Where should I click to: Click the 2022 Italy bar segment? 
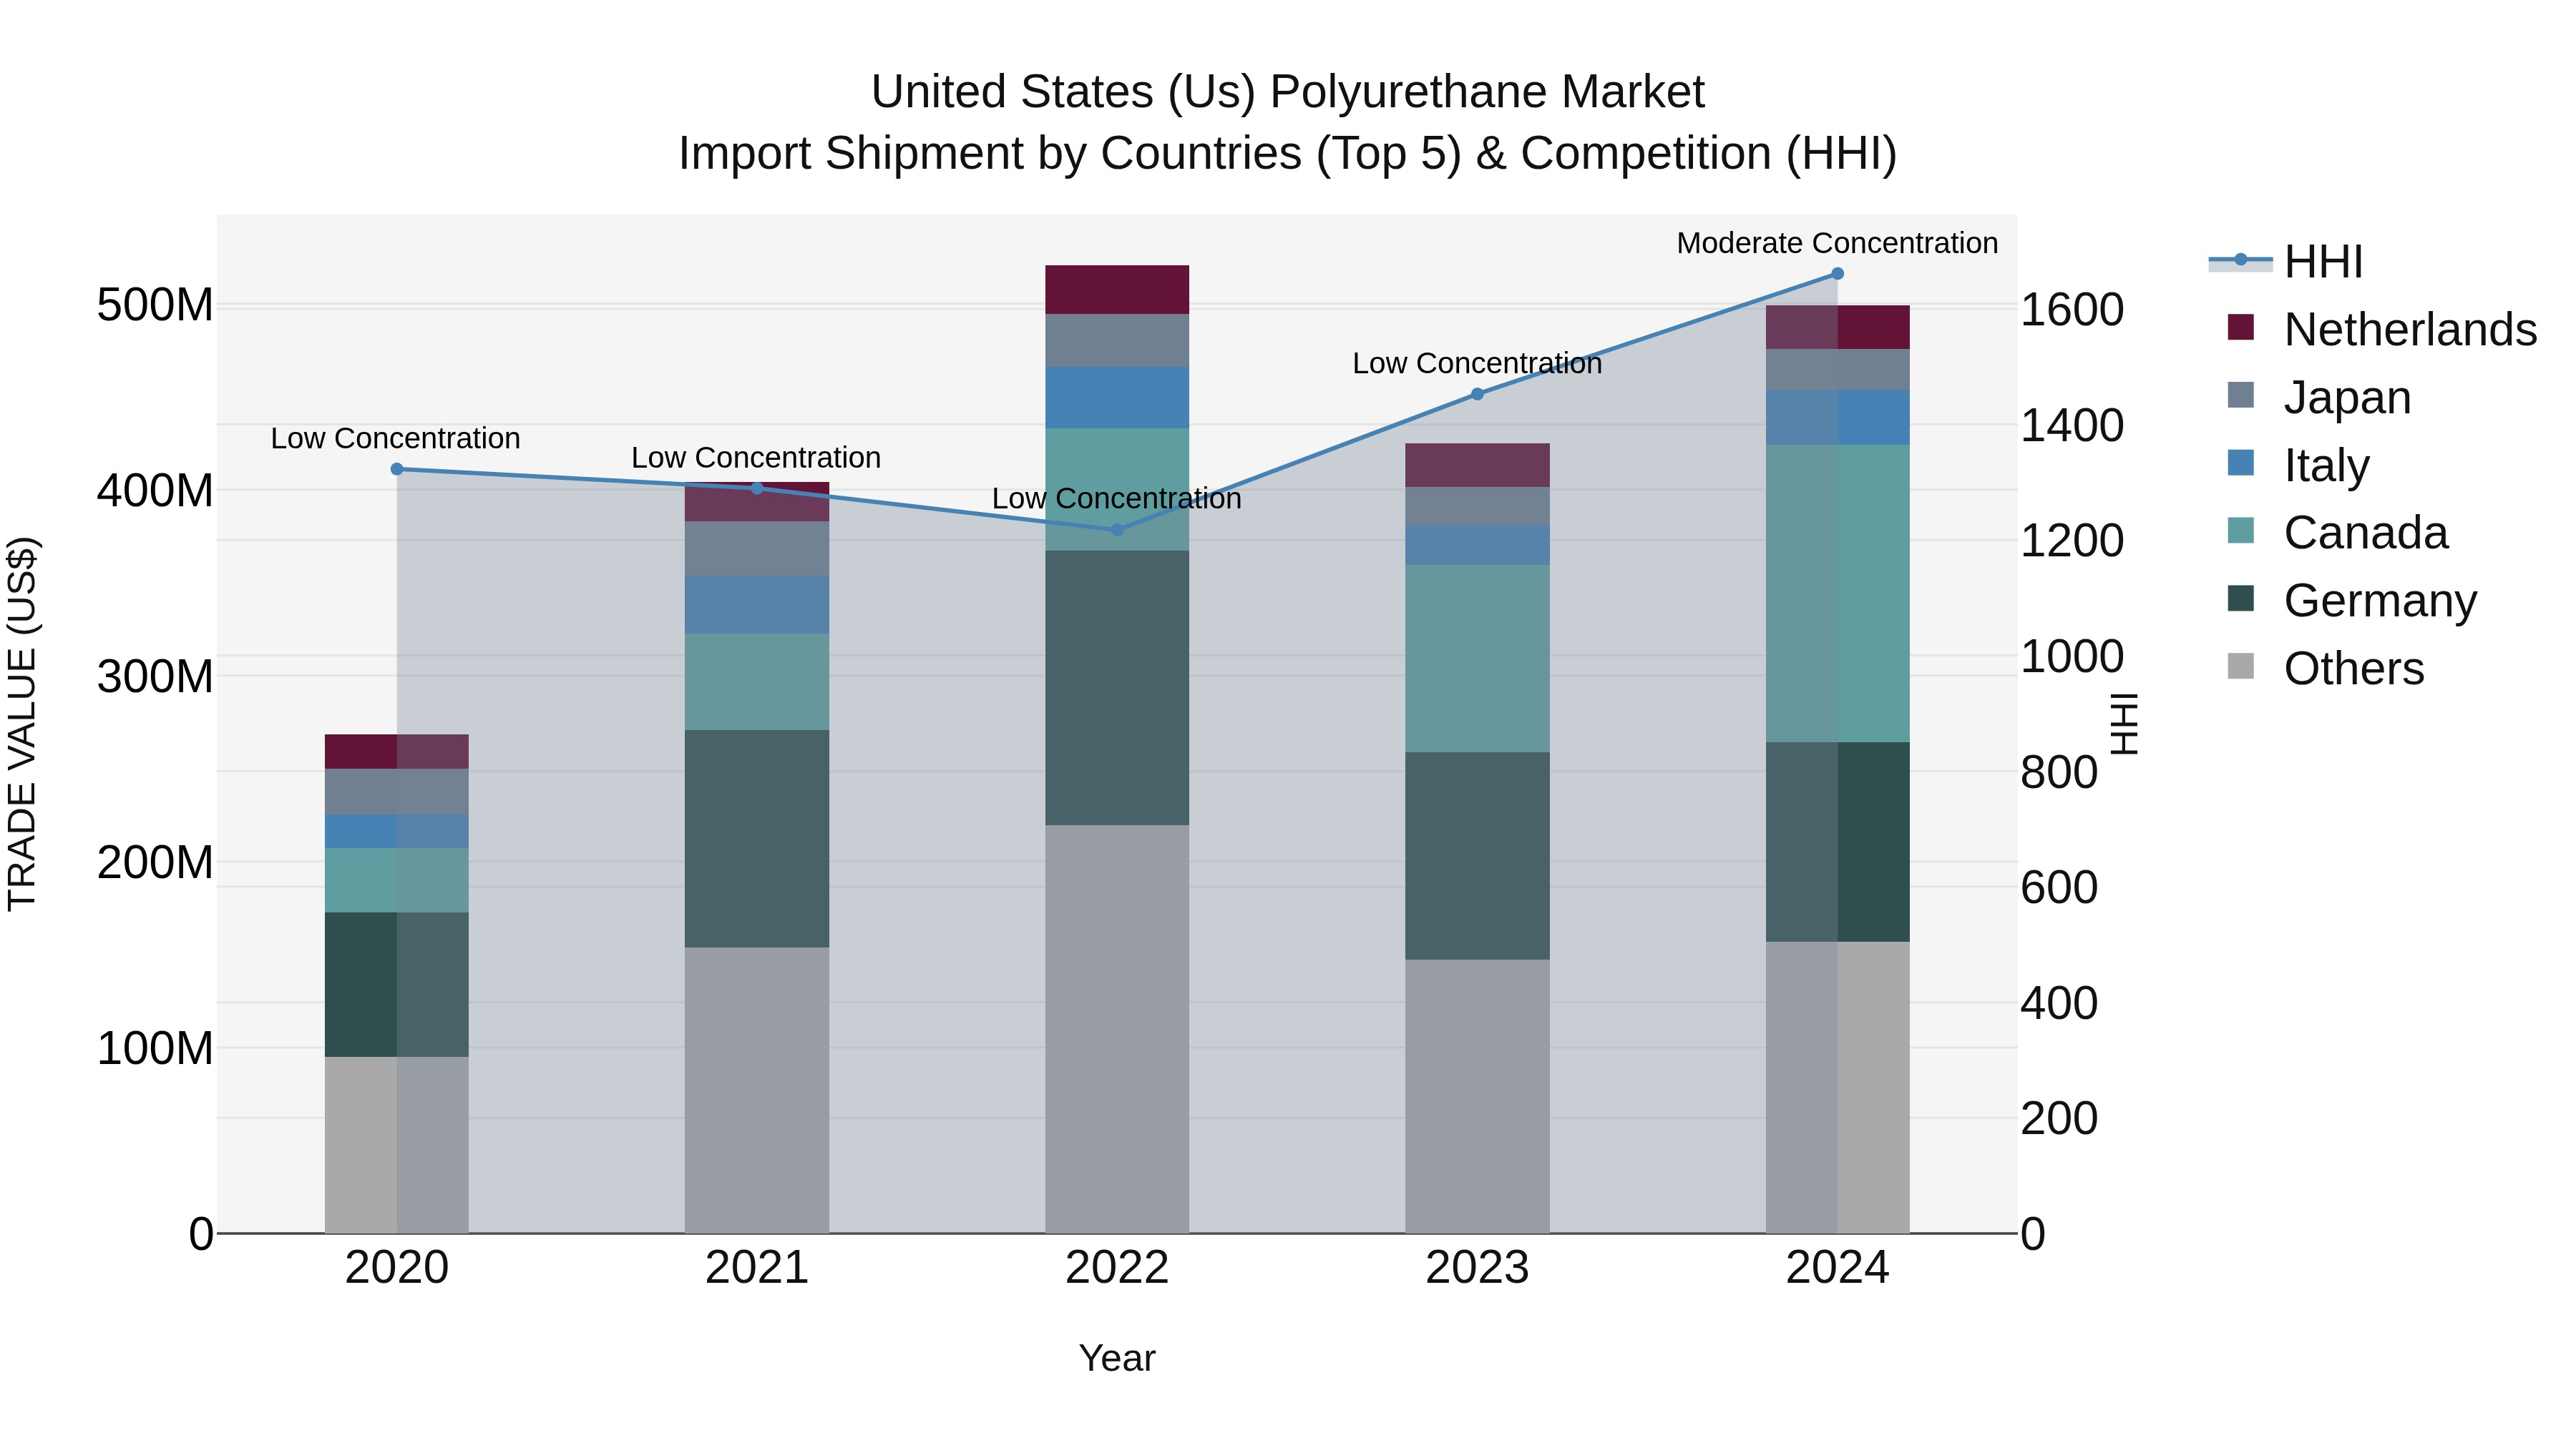coord(1117,398)
